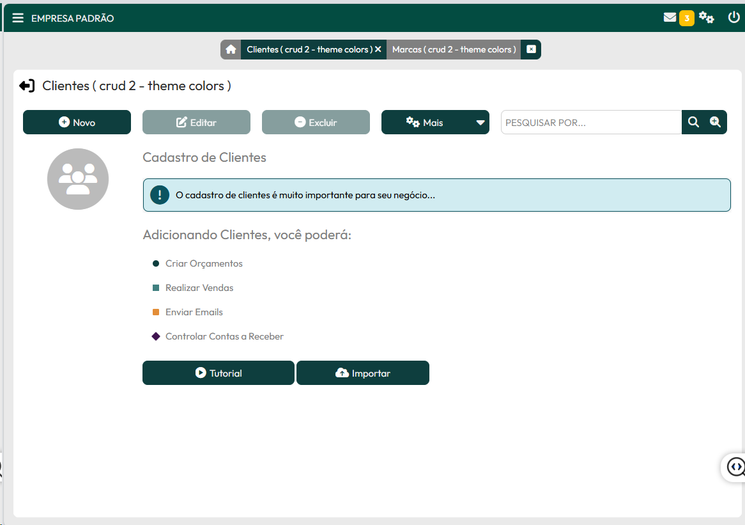Open advanced search zoom-plus icon

[716, 122]
